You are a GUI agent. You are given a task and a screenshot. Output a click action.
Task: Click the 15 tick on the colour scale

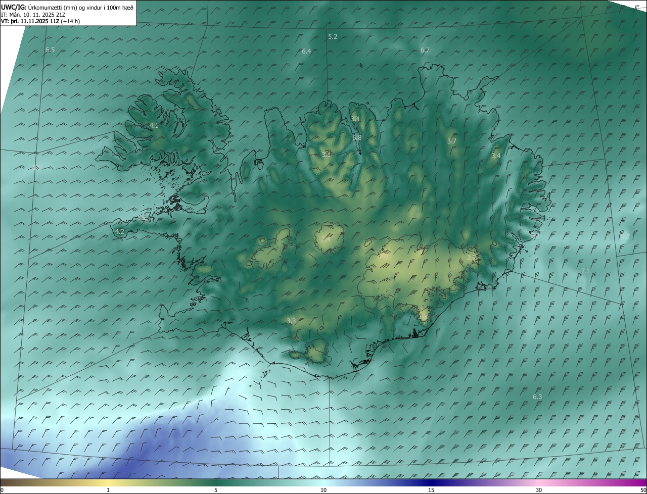pos(431,490)
